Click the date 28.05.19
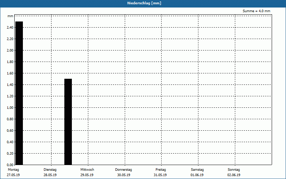286x179 pixels. tap(50, 175)
